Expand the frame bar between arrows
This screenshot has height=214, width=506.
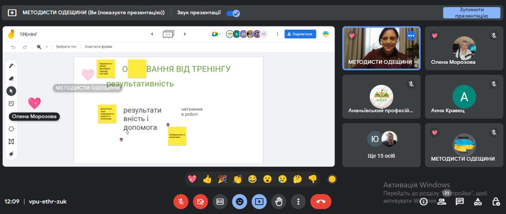tap(168, 34)
